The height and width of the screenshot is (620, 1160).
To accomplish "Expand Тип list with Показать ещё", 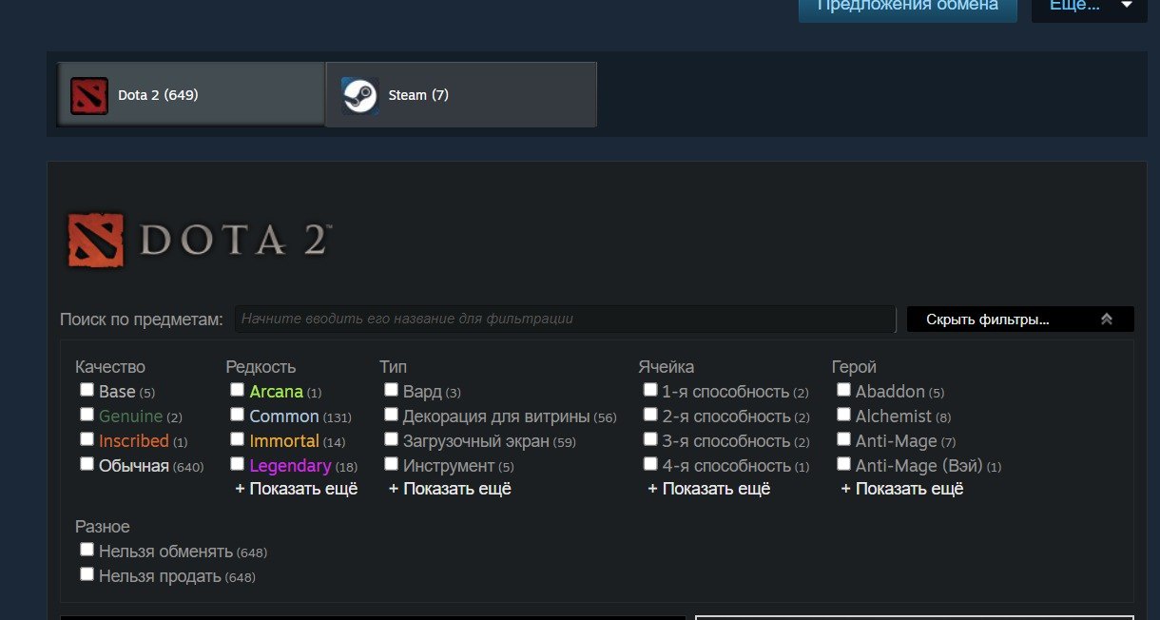I will click(450, 489).
